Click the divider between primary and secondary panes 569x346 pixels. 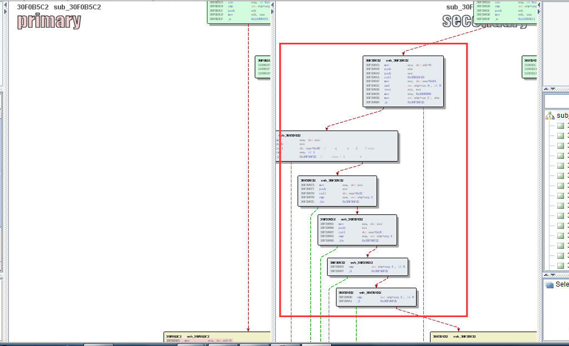tap(273, 167)
